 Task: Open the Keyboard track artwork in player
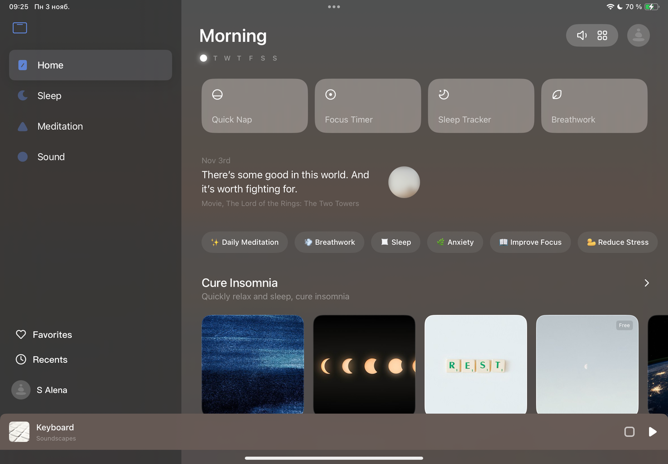pos(19,432)
